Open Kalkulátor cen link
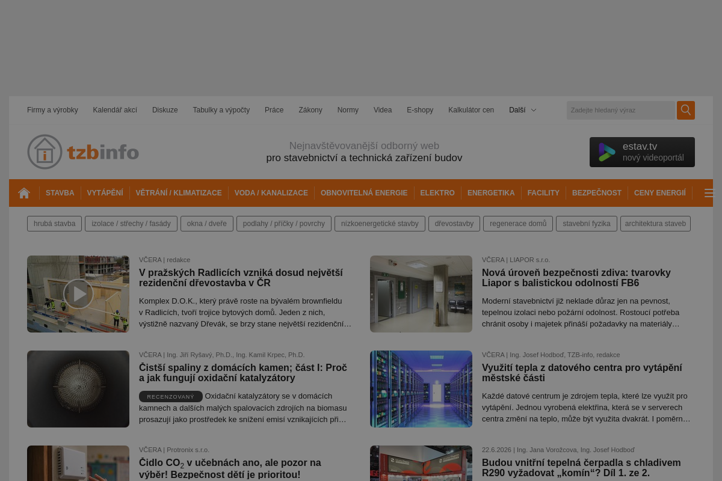The width and height of the screenshot is (722, 481). [471, 110]
